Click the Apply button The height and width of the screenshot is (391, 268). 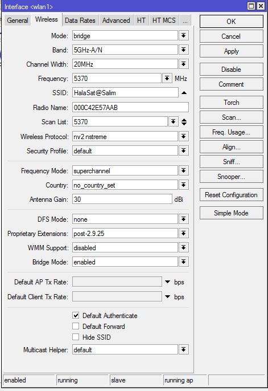click(231, 51)
